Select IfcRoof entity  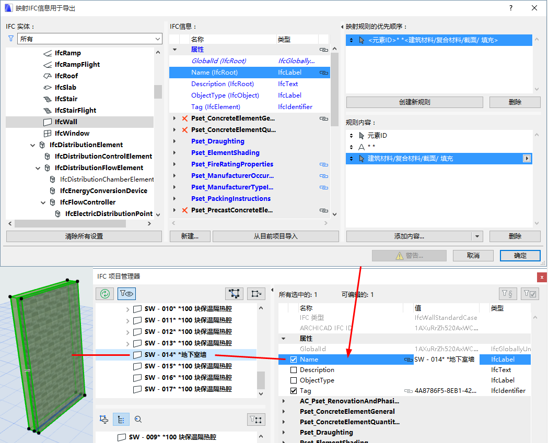pos(66,76)
